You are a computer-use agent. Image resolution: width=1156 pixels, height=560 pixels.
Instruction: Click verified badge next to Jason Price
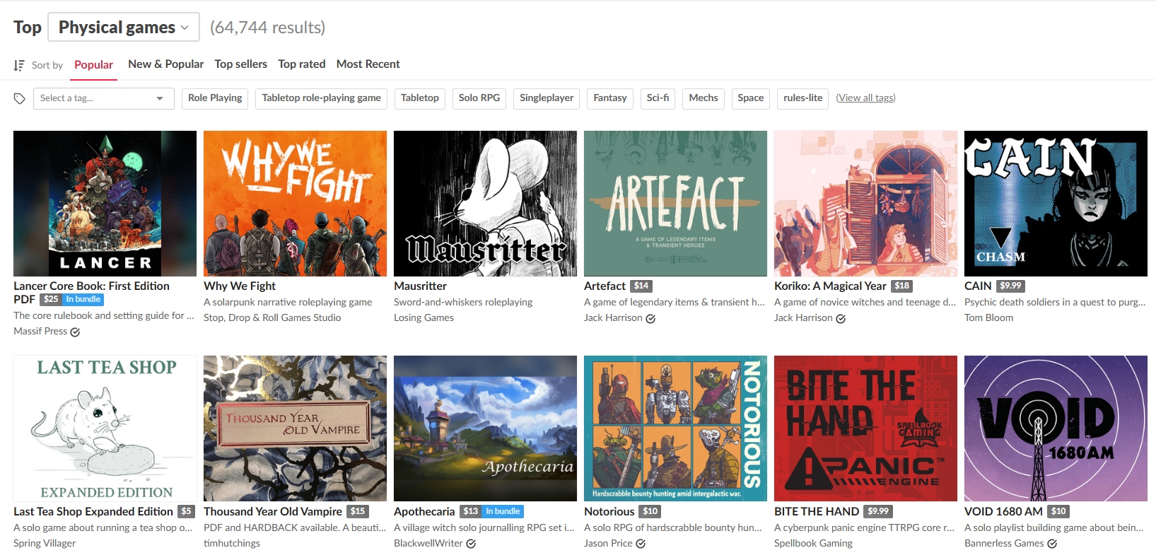pyautogui.click(x=641, y=544)
